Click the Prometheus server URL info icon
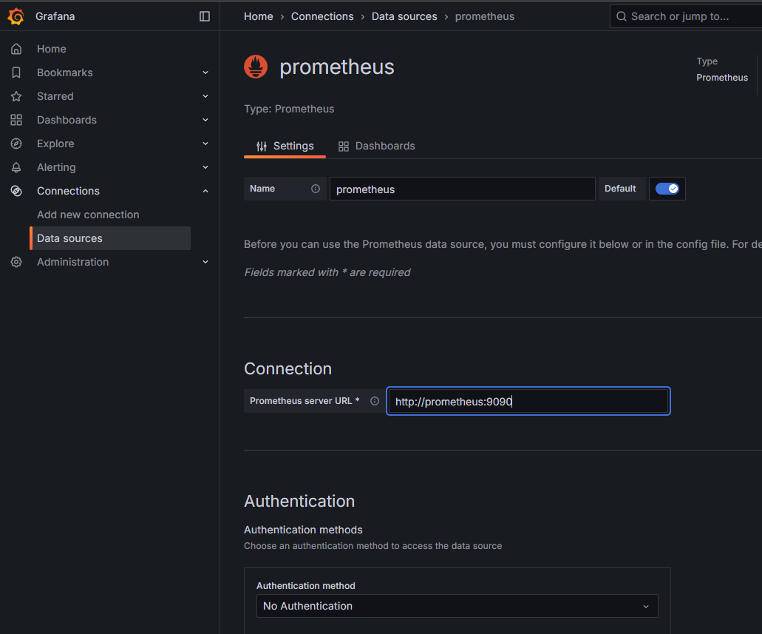762x634 pixels. (x=375, y=401)
